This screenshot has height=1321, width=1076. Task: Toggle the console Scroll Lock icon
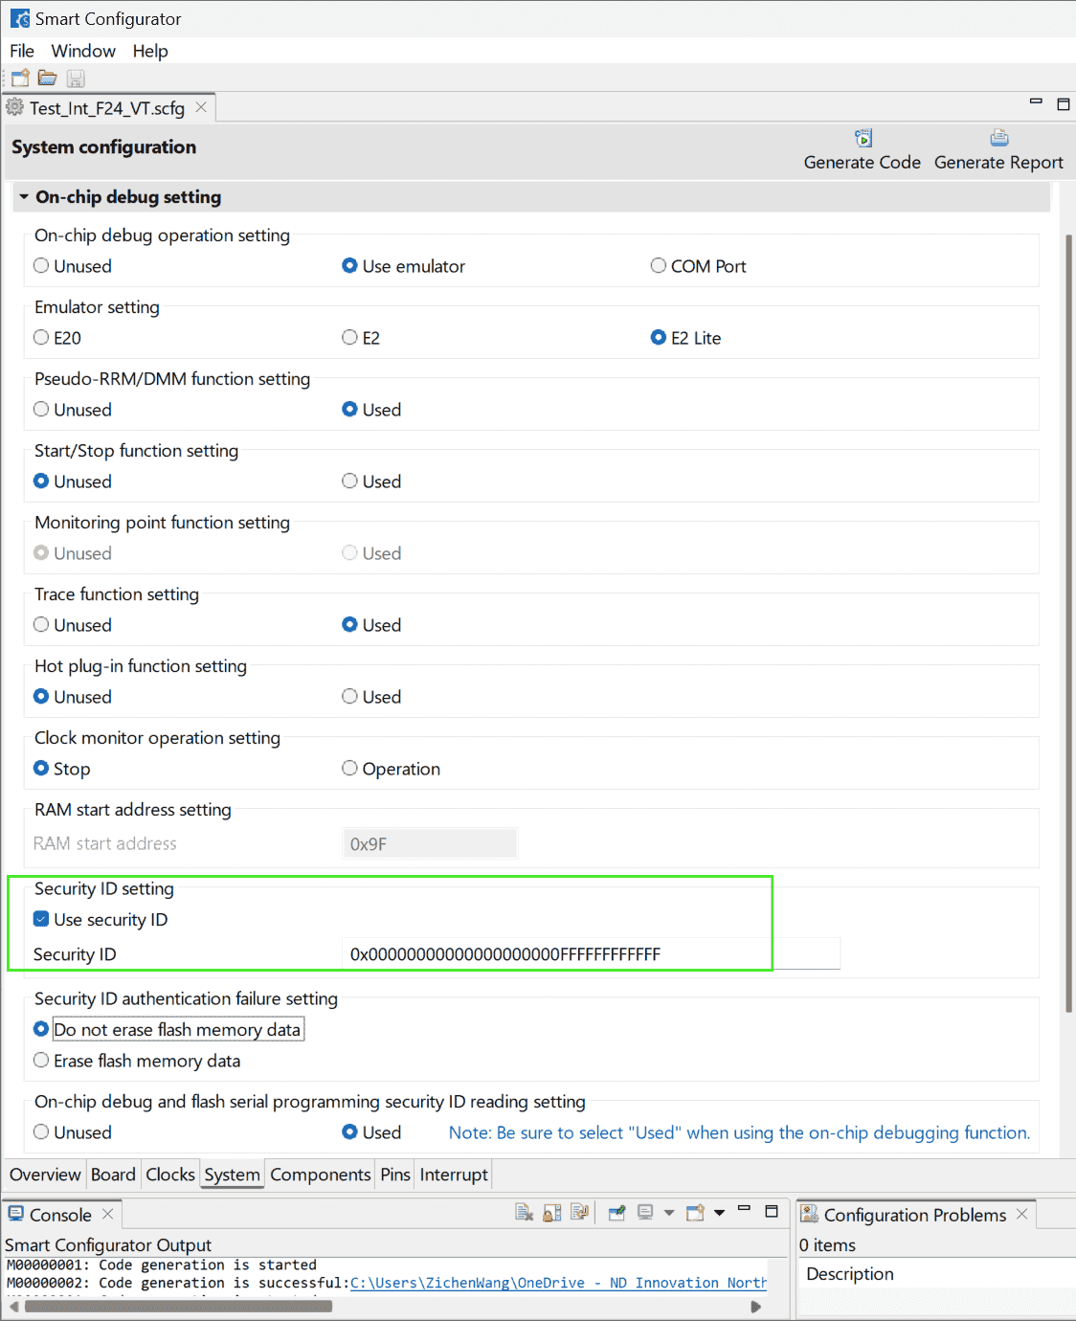(x=551, y=1213)
